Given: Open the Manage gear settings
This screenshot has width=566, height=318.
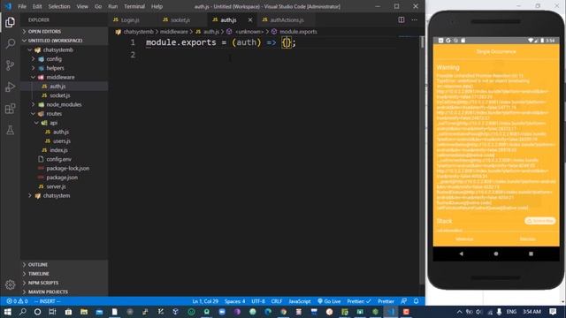Looking at the screenshot, I should [10, 284].
